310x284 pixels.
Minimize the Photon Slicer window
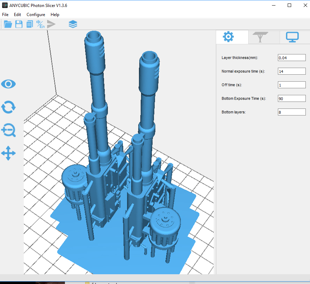point(274,5)
